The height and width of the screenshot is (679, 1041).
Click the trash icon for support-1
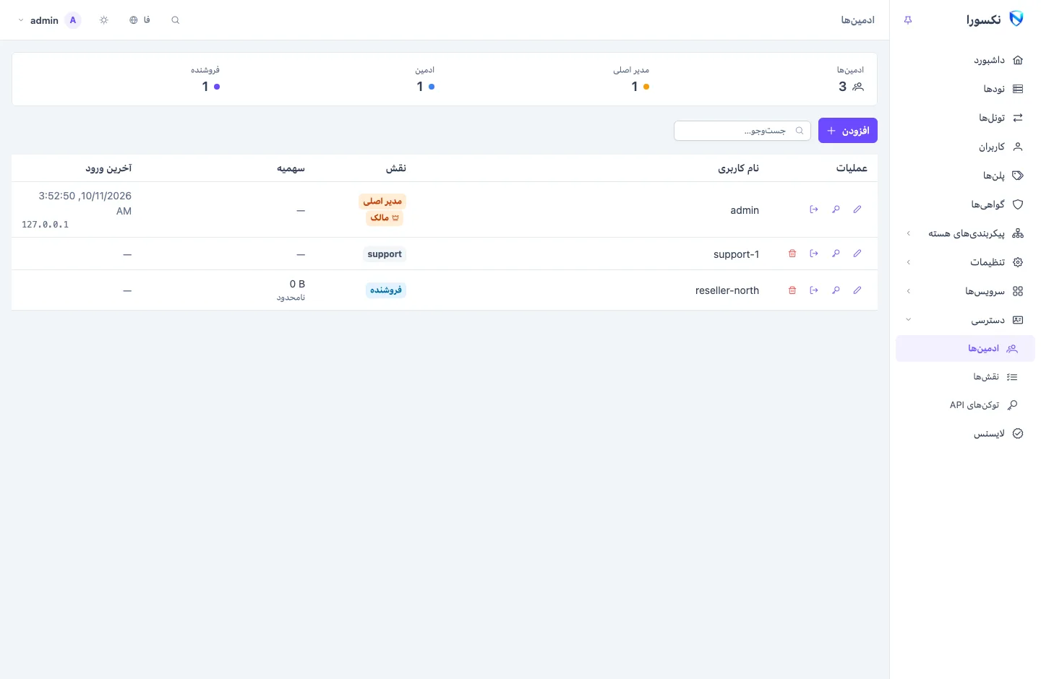coord(792,254)
